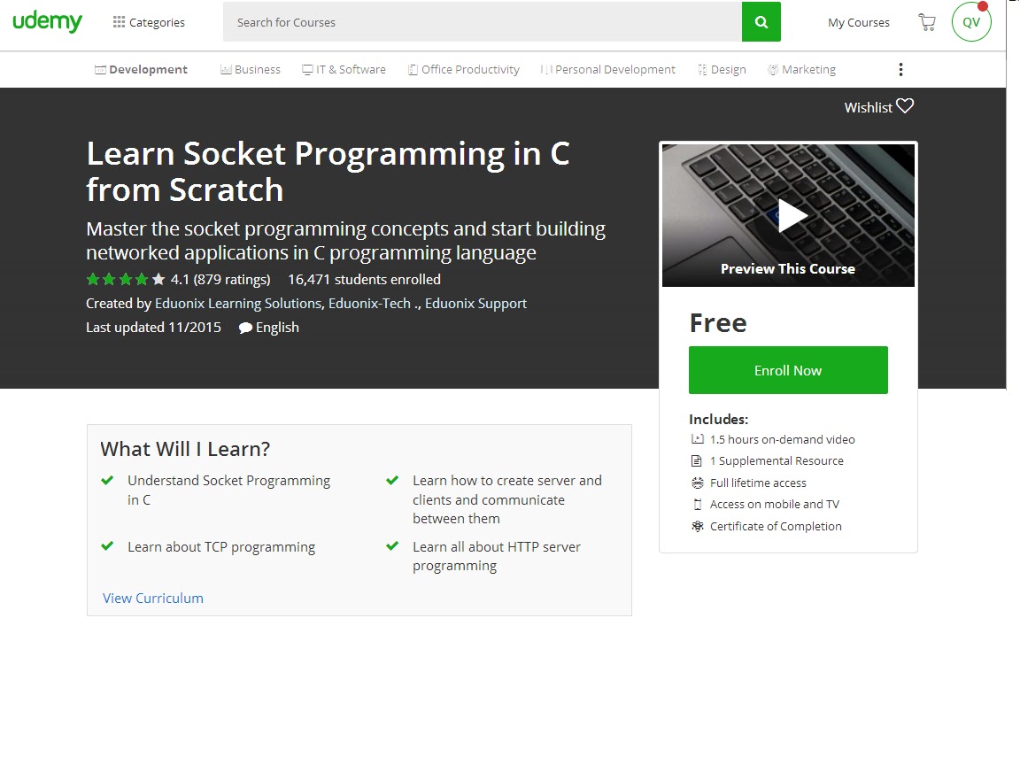Click the What Will I Learn? heading

tap(185, 449)
